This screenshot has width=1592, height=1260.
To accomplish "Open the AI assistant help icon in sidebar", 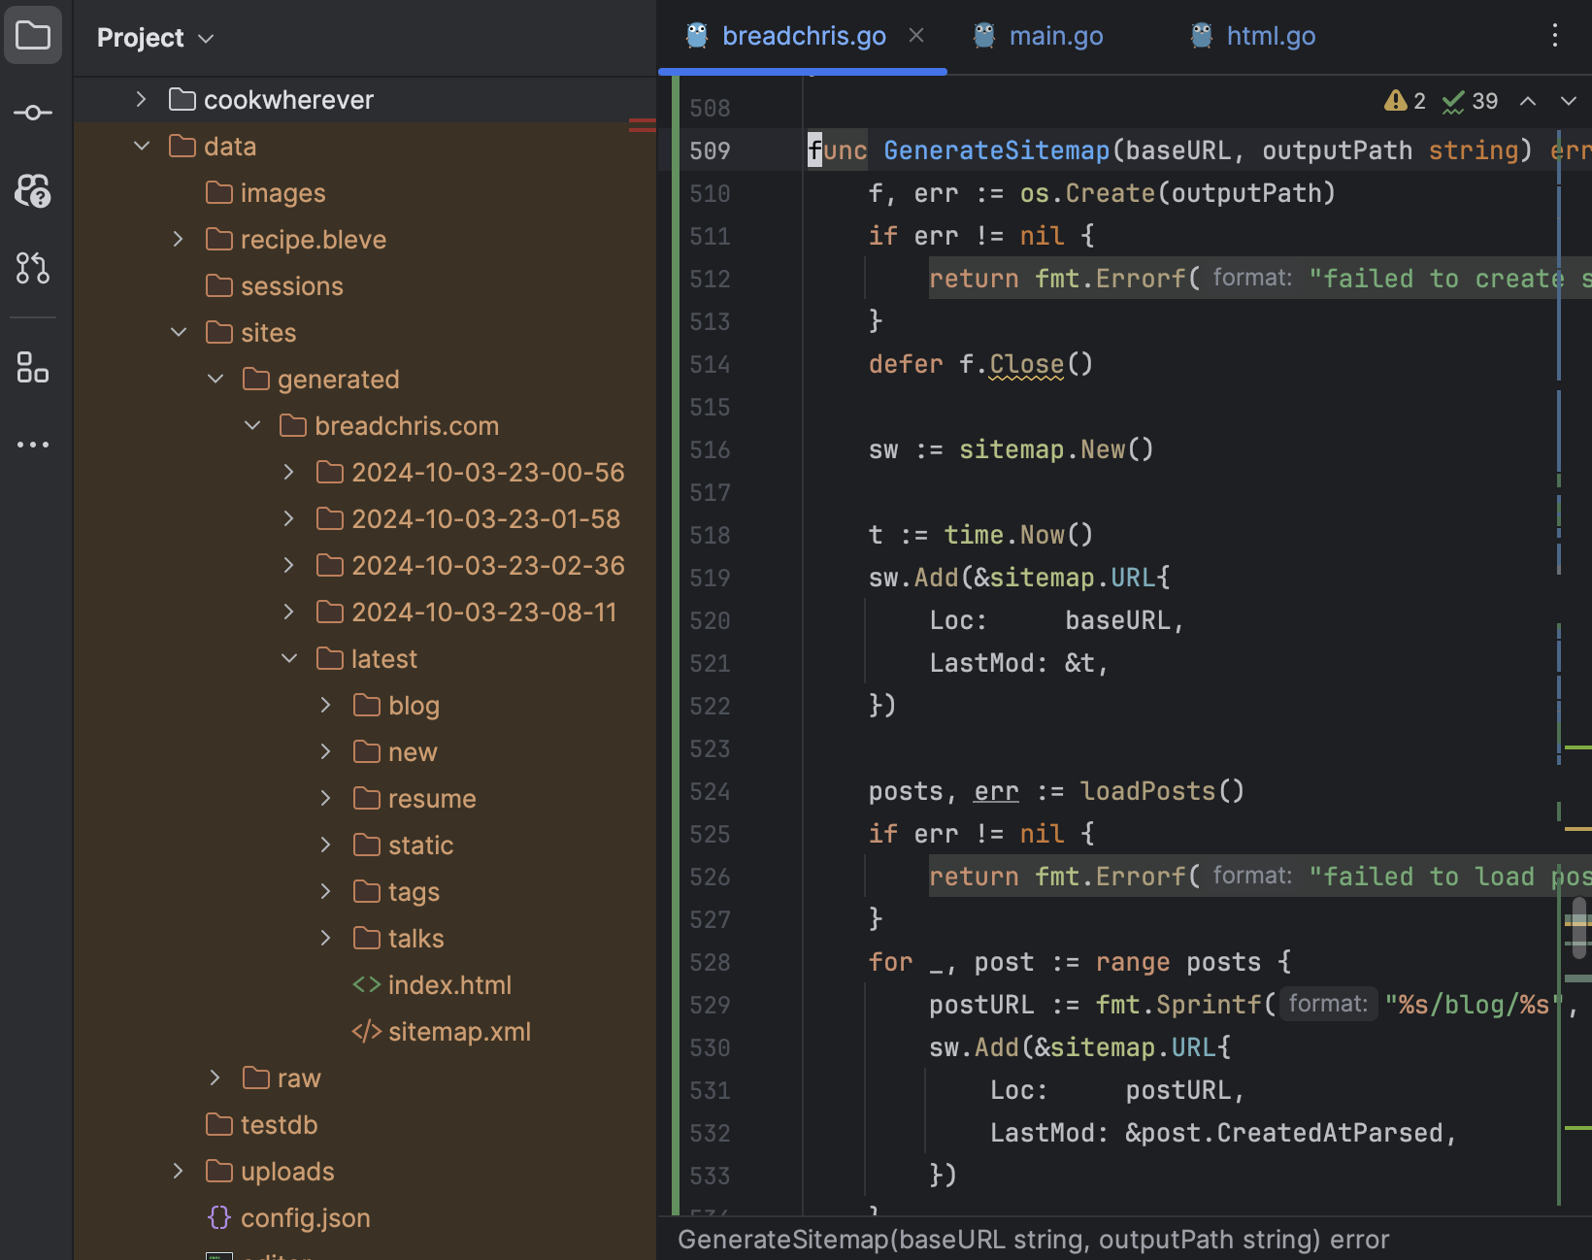I will (x=33, y=190).
